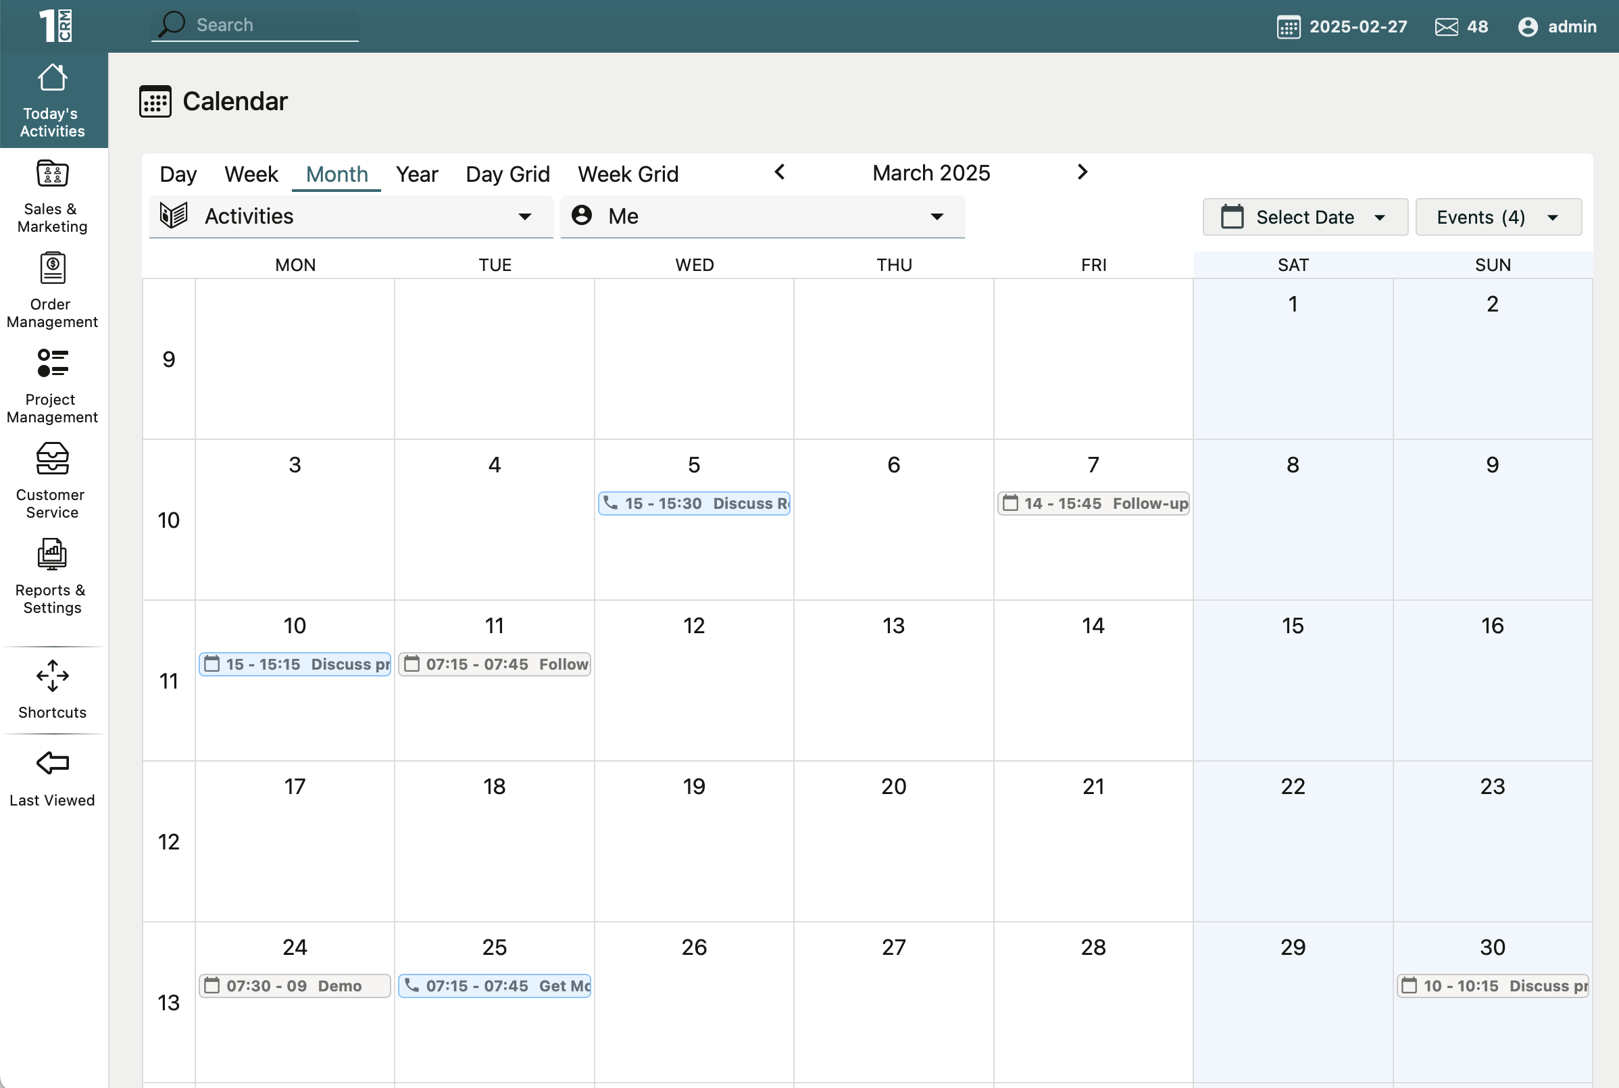Open Sales & Marketing sidebar module
The image size is (1619, 1088).
click(53, 174)
